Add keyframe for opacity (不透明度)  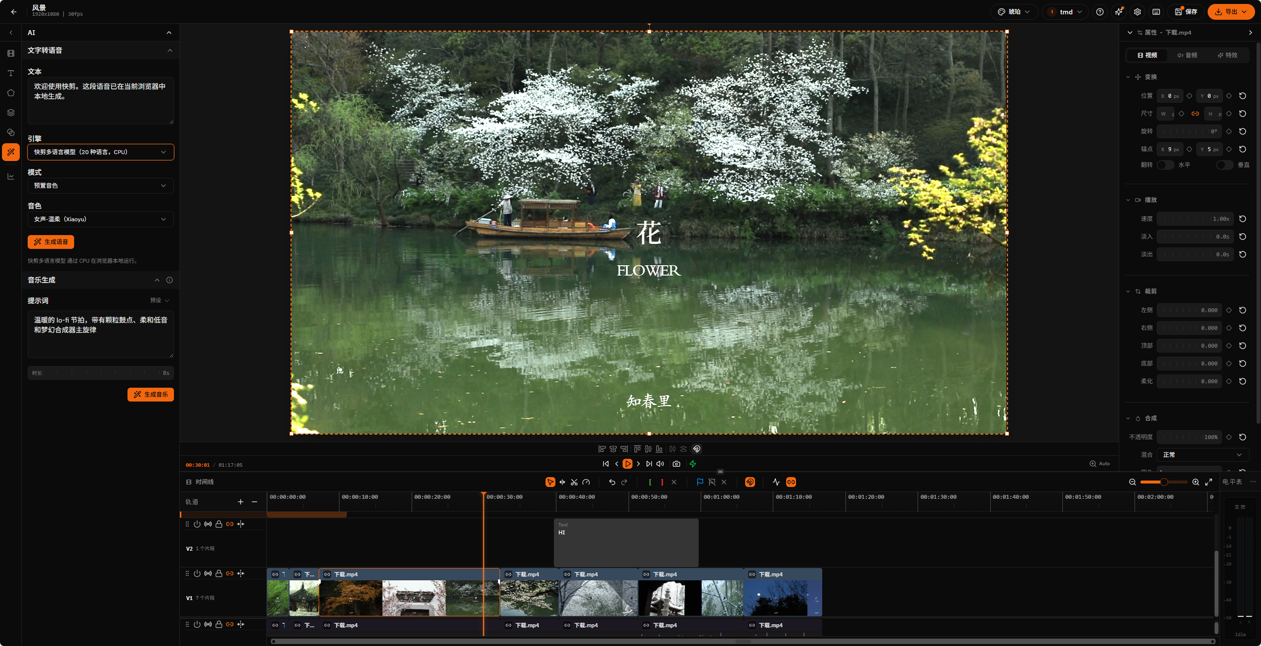coord(1229,437)
